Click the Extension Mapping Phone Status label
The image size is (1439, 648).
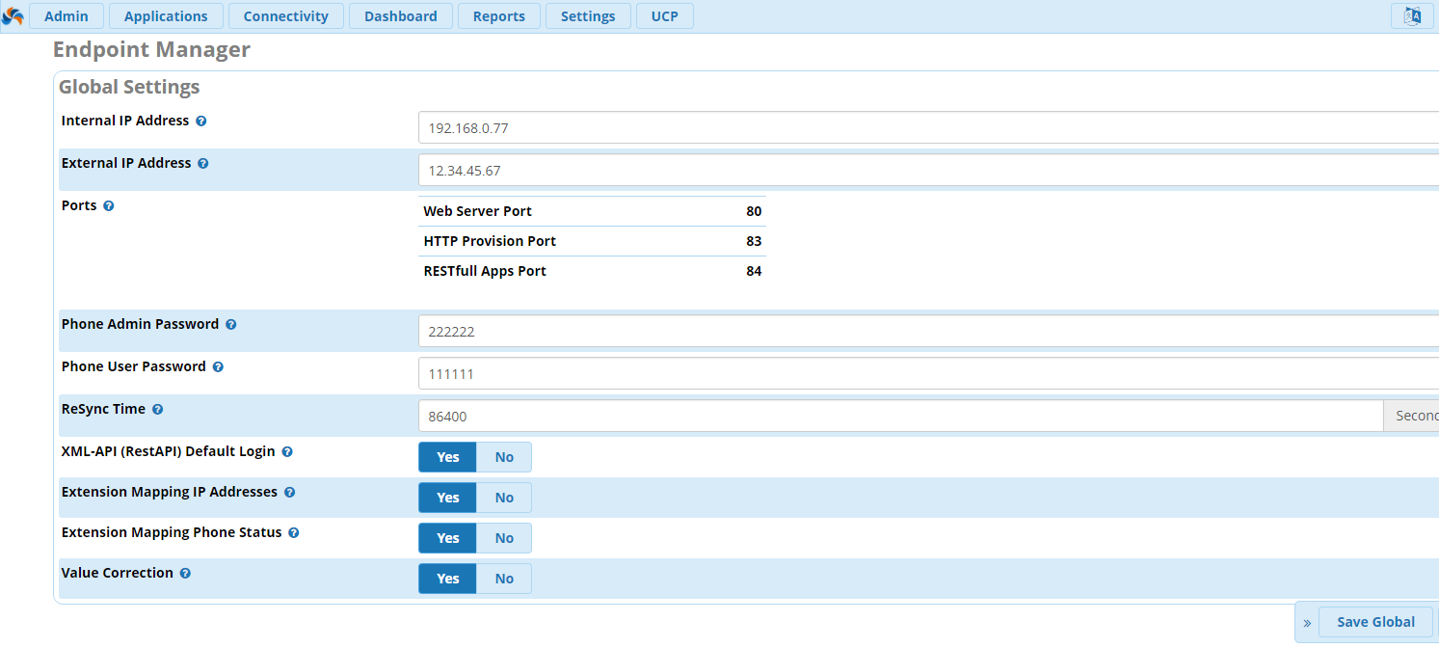pyautogui.click(x=172, y=532)
